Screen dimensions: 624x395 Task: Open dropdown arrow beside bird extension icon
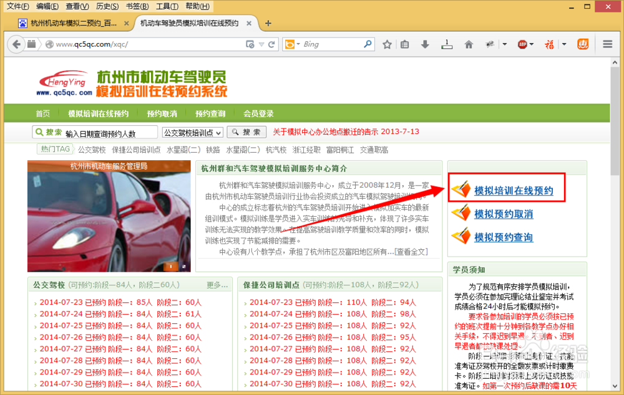(505, 44)
